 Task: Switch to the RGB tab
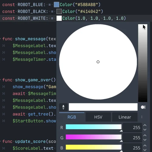[x=72, y=117]
